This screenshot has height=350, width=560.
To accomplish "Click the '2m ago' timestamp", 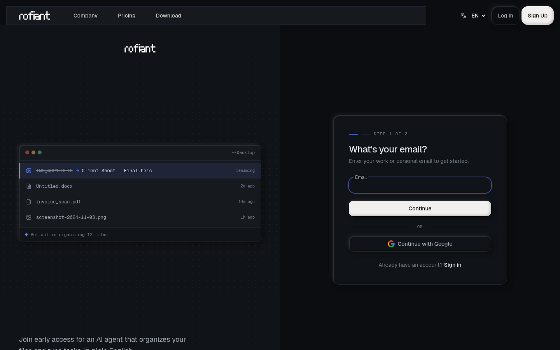I will tap(248, 186).
